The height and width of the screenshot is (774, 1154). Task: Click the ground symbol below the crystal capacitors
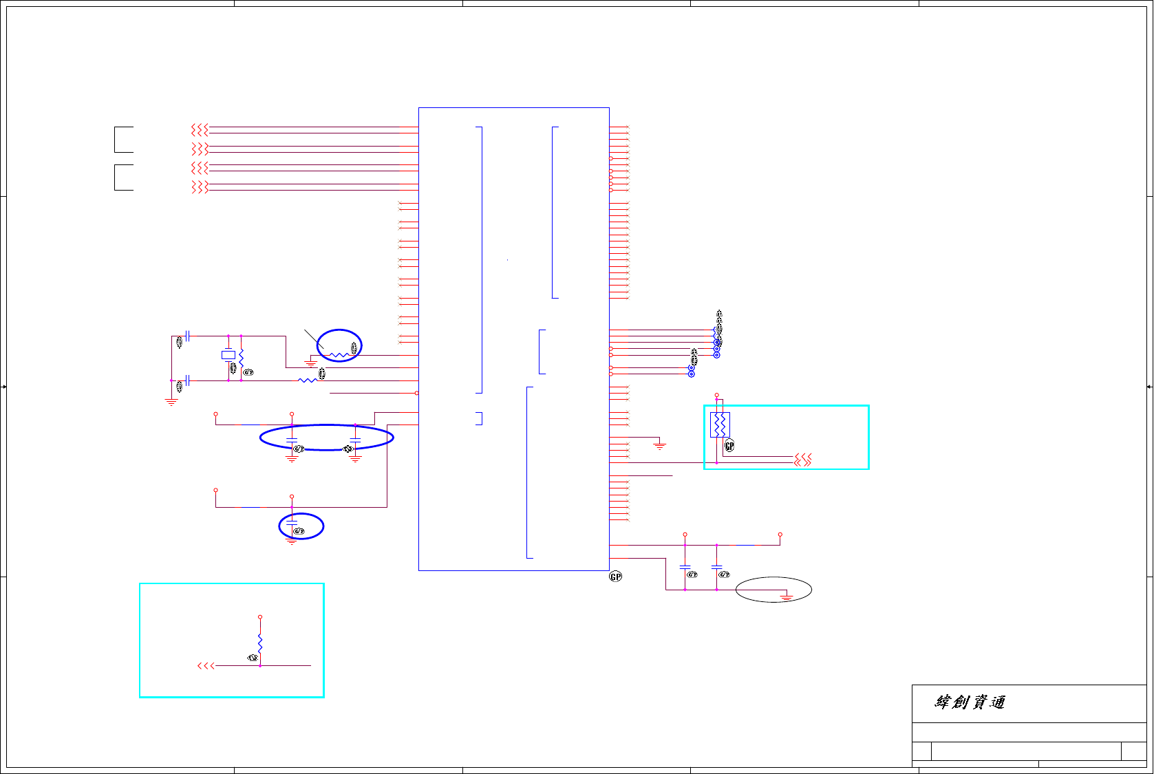(171, 402)
